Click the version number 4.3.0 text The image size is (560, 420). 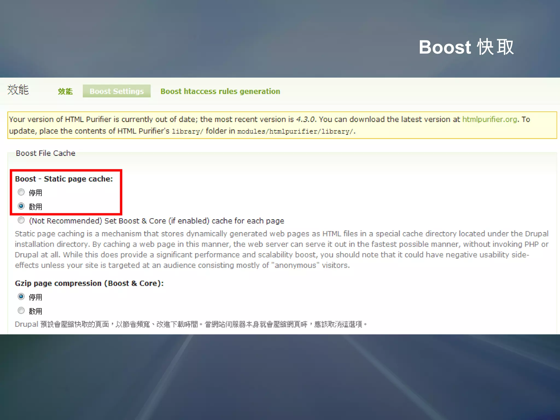pyautogui.click(x=305, y=119)
